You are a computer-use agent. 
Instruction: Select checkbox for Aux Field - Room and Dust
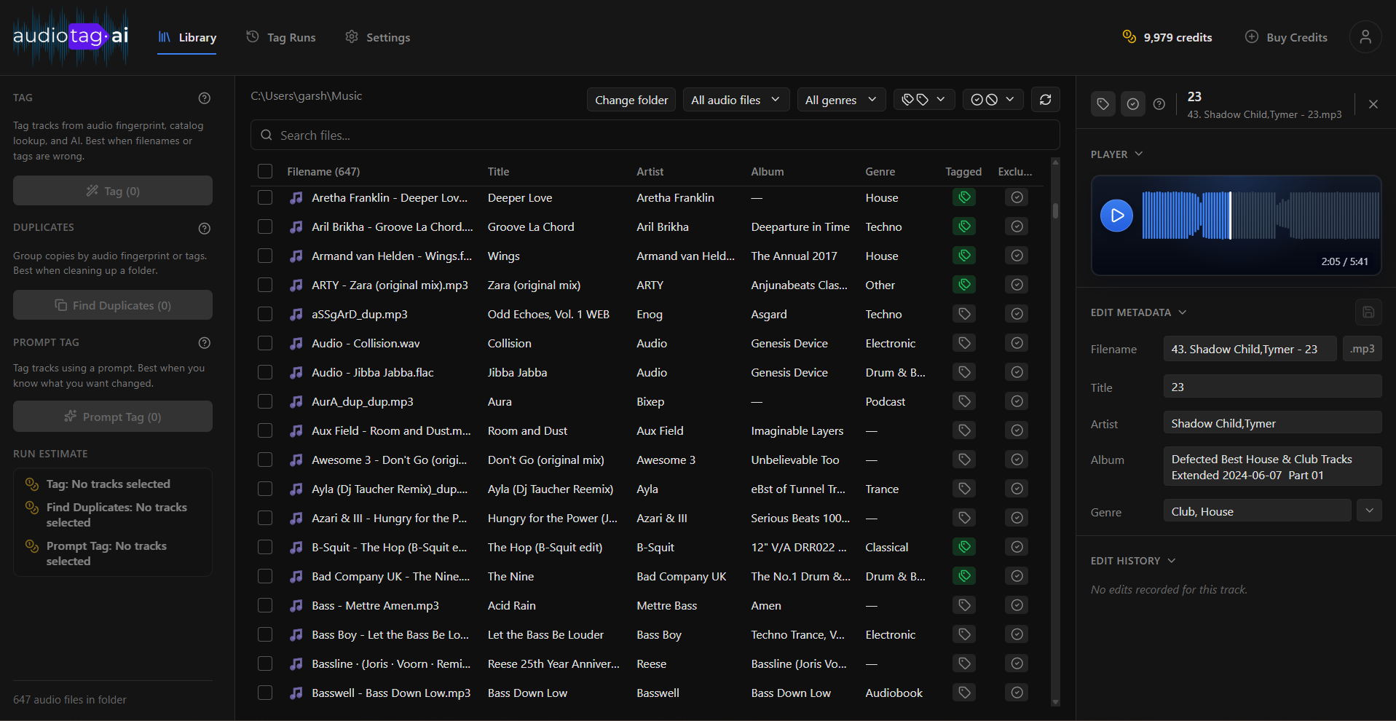tap(265, 430)
